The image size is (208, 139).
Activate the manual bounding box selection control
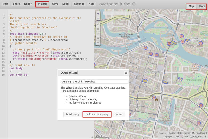pos(98,34)
